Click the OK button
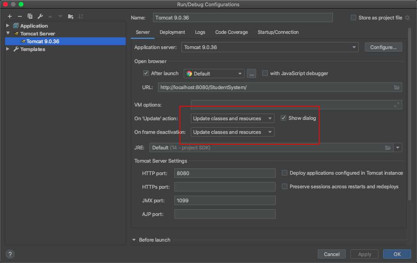Screen dimensions: 417x263 point(397,254)
